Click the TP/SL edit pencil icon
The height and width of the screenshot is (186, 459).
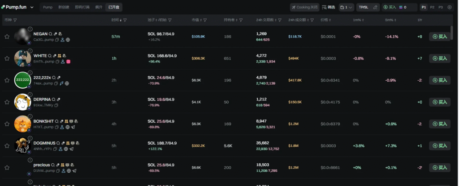tap(375, 7)
